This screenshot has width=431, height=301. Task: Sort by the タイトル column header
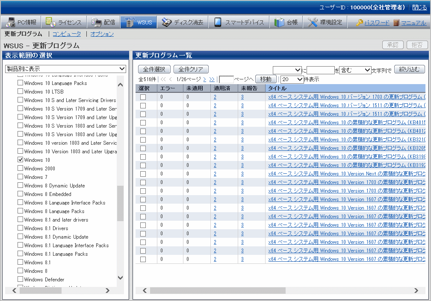coord(345,88)
